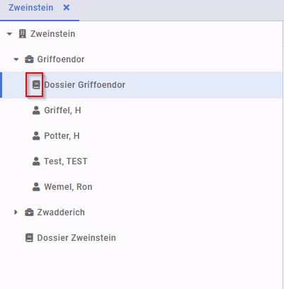This screenshot has width=284, height=289.
Task: Expand the Zwadderich group
Action: coord(16,212)
